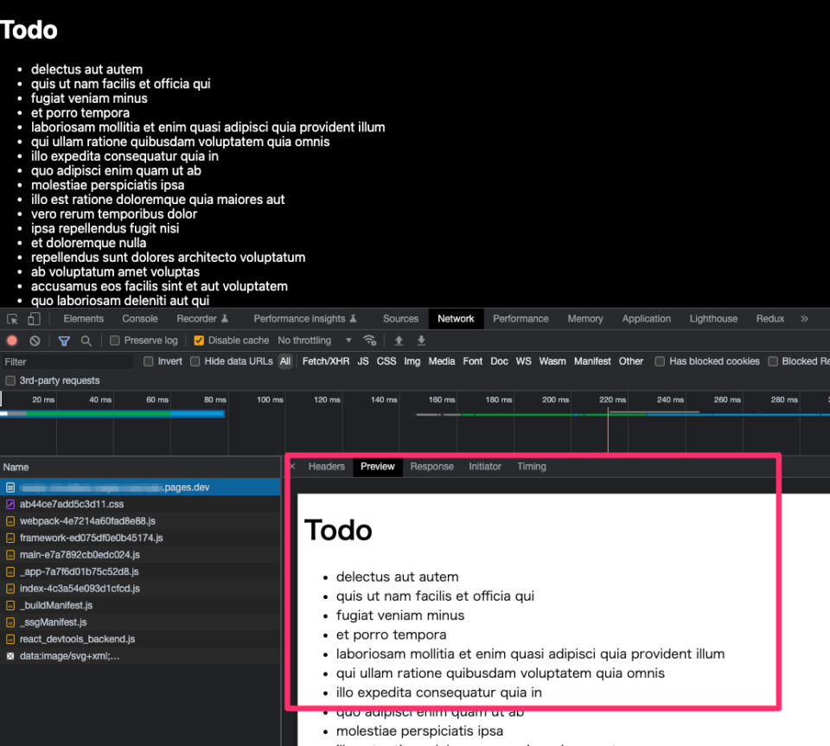
Task: Clear the network log with the clear icon
Action: [x=34, y=340]
